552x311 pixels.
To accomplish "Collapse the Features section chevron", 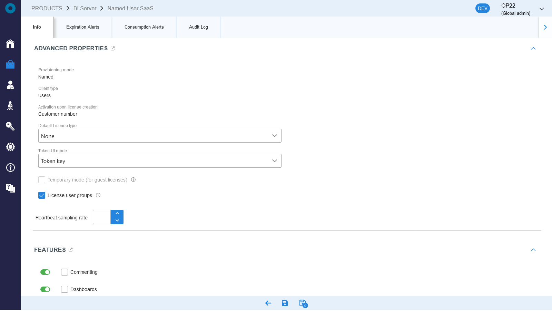I will pos(534,250).
